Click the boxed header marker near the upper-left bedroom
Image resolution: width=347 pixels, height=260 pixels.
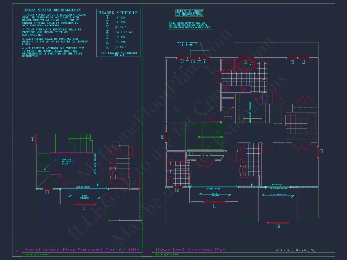tap(182, 61)
